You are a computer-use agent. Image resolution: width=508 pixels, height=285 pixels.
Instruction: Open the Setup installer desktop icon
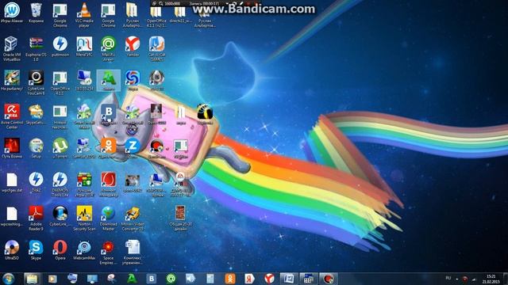tap(36, 148)
